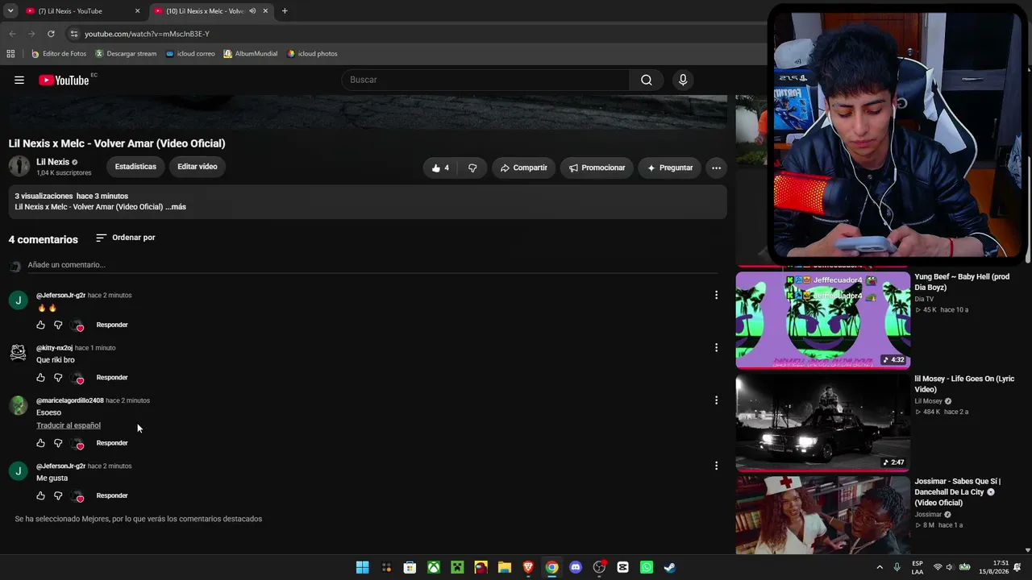Image resolution: width=1032 pixels, height=580 pixels.
Task: Like the "Me gusta" comment
Action: [x=41, y=495]
